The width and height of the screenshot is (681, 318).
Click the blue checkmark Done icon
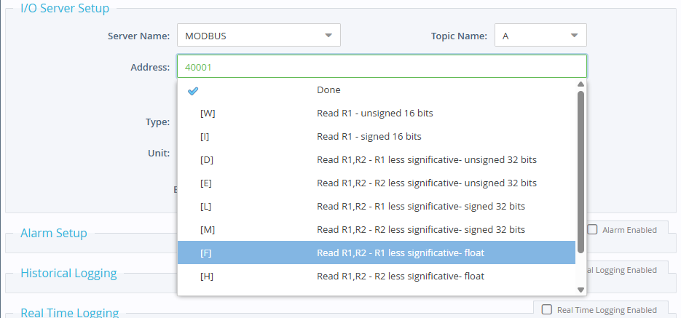point(193,91)
